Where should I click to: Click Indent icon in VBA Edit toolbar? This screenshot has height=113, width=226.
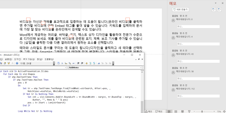click(78, 63)
